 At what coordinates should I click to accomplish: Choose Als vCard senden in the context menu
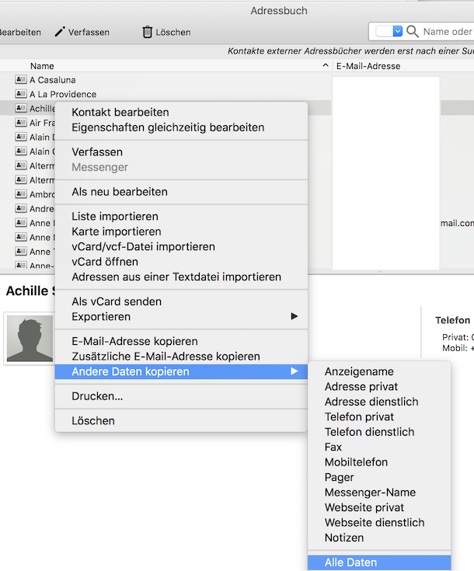[117, 301]
